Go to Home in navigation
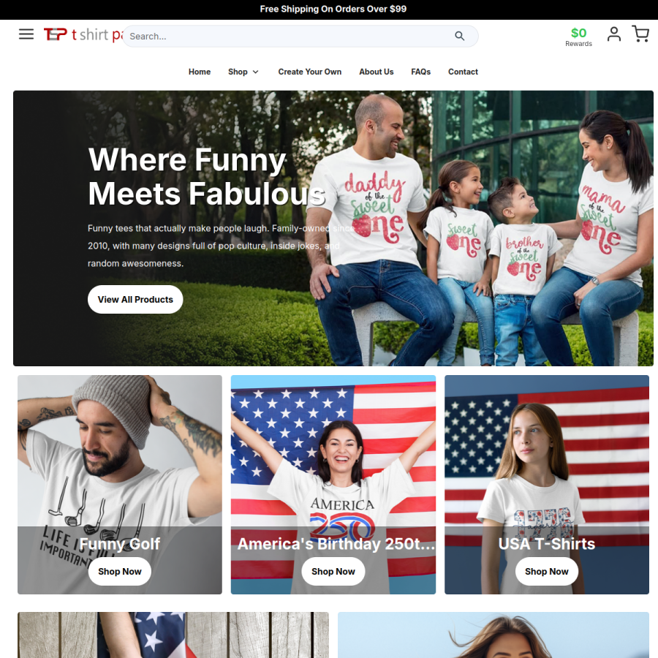658x658 pixels. coord(200,72)
